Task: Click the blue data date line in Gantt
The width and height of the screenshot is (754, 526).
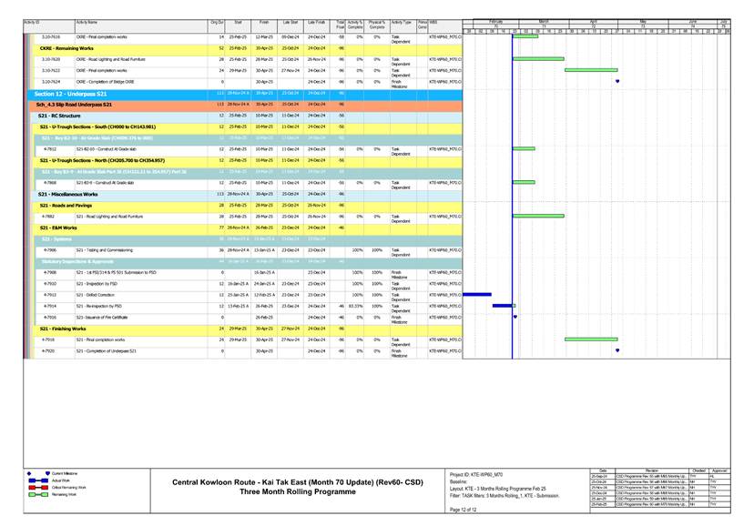Action: click(x=512, y=182)
